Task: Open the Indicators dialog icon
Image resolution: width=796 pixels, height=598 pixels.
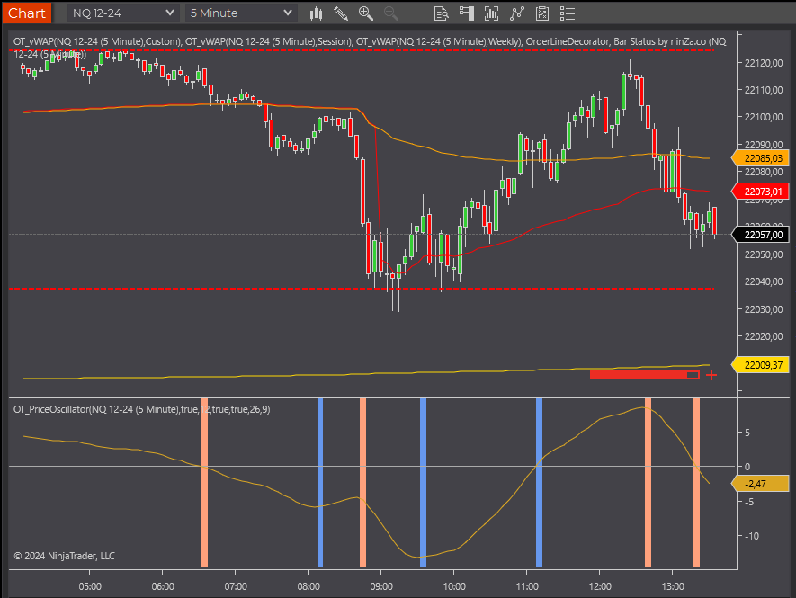Action: coord(491,13)
